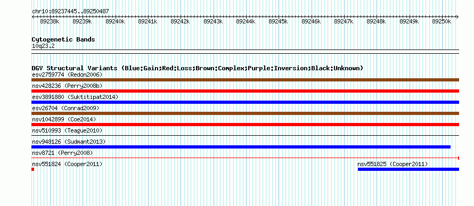The image size is (474, 206).
Task: Click the 89238k ruler tick label
Action: click(x=50, y=21)
